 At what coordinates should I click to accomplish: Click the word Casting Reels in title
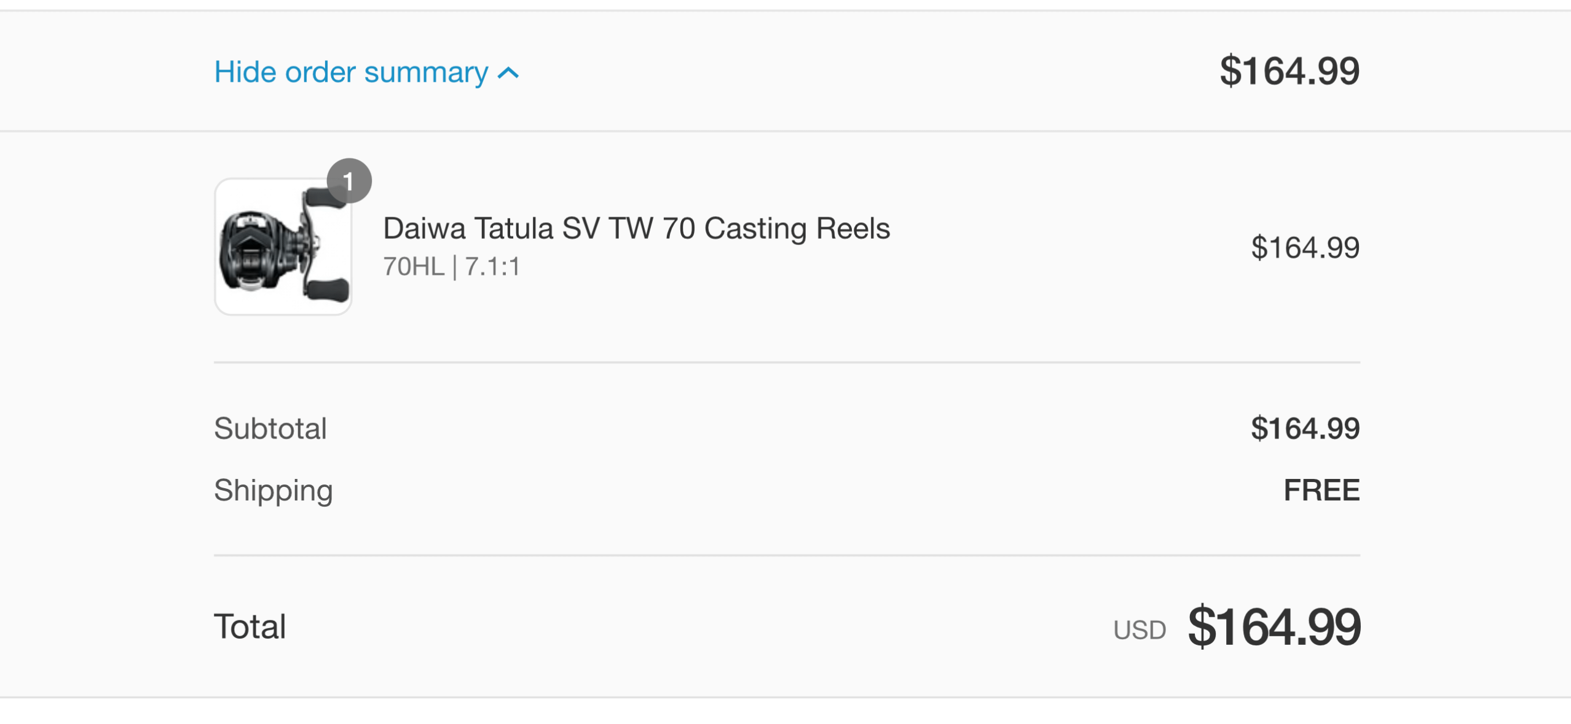click(797, 228)
